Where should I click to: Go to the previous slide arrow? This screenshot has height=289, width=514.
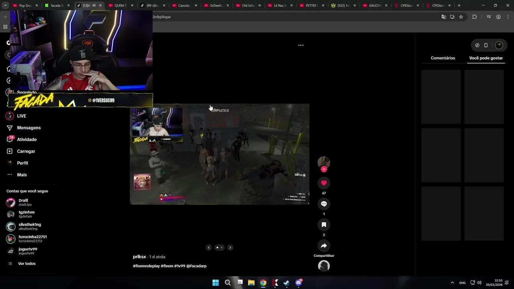tap(209, 248)
